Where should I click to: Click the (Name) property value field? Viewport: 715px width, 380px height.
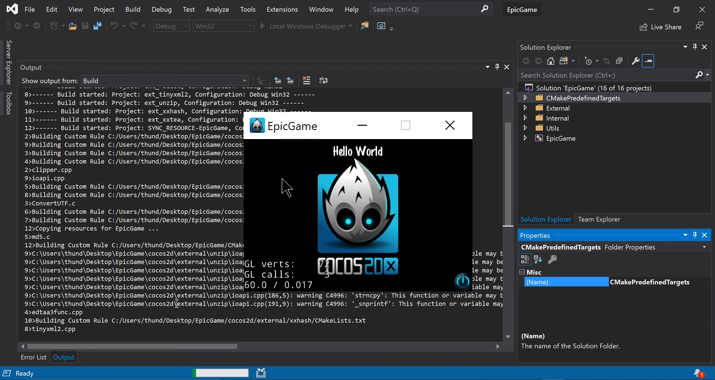(x=659, y=282)
